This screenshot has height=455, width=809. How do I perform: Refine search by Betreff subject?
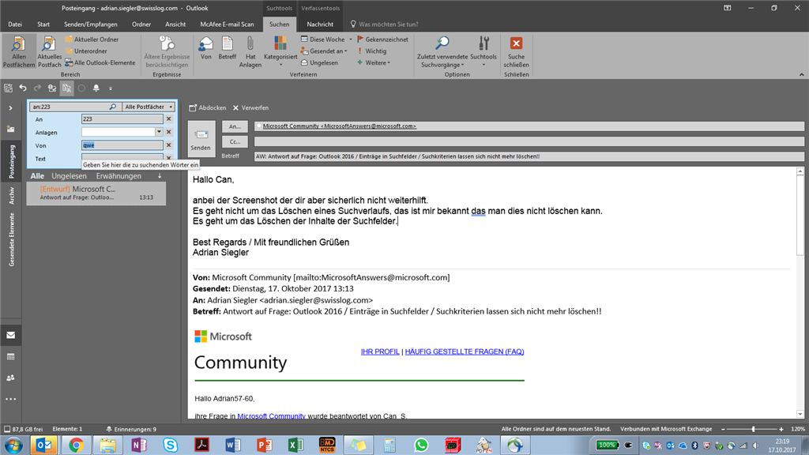(227, 49)
